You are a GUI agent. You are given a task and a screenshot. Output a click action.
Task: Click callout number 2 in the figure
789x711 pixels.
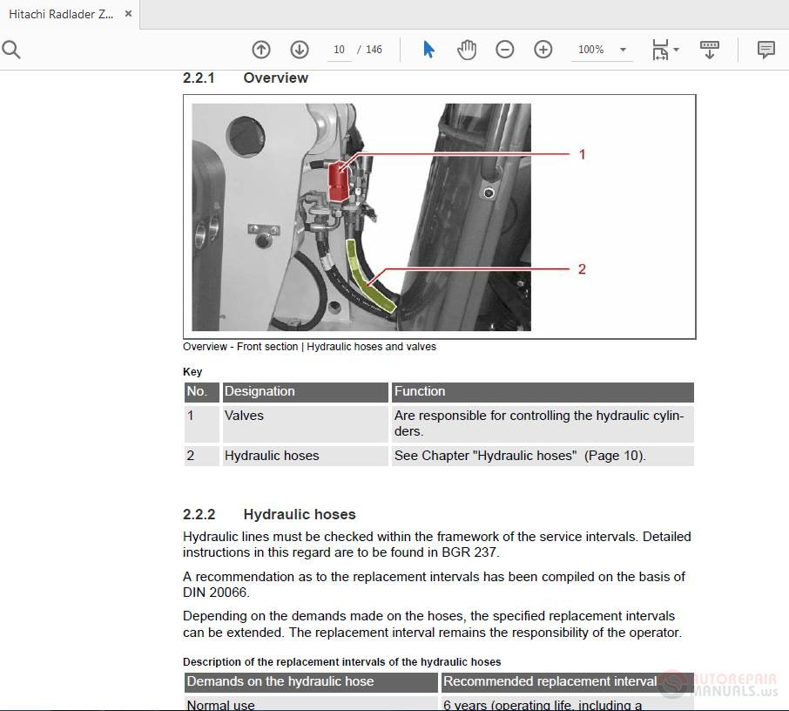click(582, 269)
